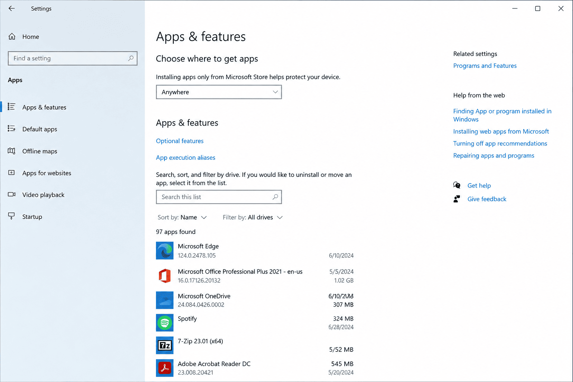Switch to Startup settings page
Viewport: 573px width, 382px height.
click(32, 217)
